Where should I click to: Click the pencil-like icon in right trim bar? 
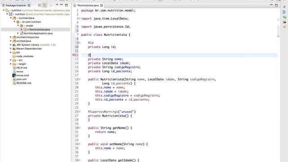click(284, 27)
